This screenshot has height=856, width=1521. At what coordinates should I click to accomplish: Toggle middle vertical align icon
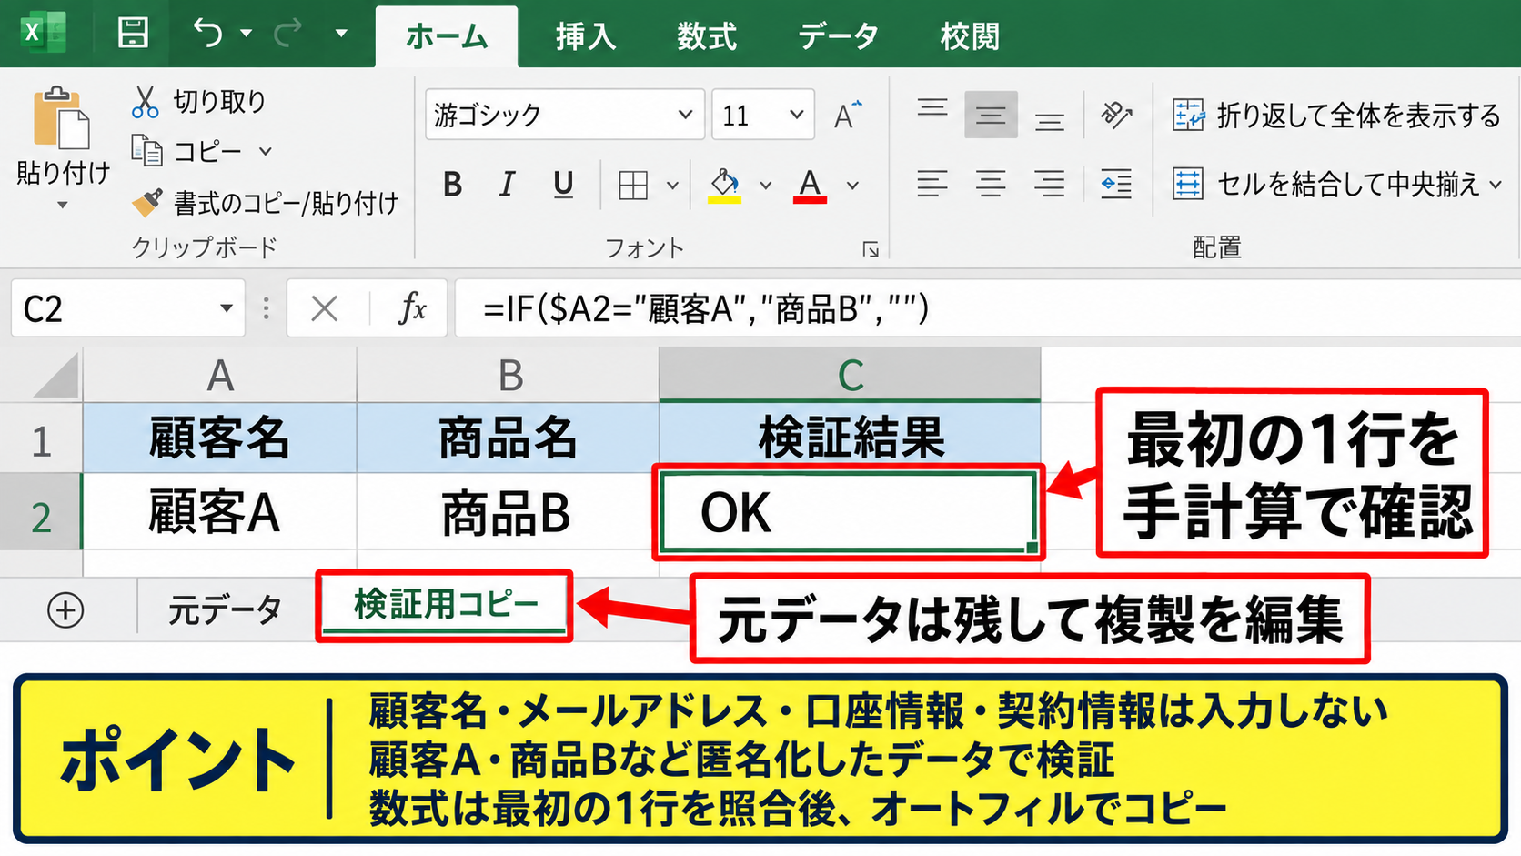tap(991, 115)
